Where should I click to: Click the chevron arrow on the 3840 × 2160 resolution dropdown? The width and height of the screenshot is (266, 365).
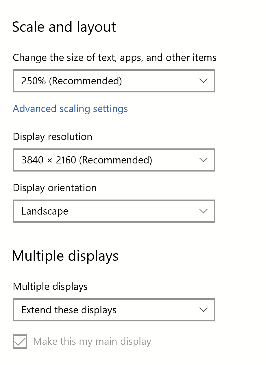[204, 160]
